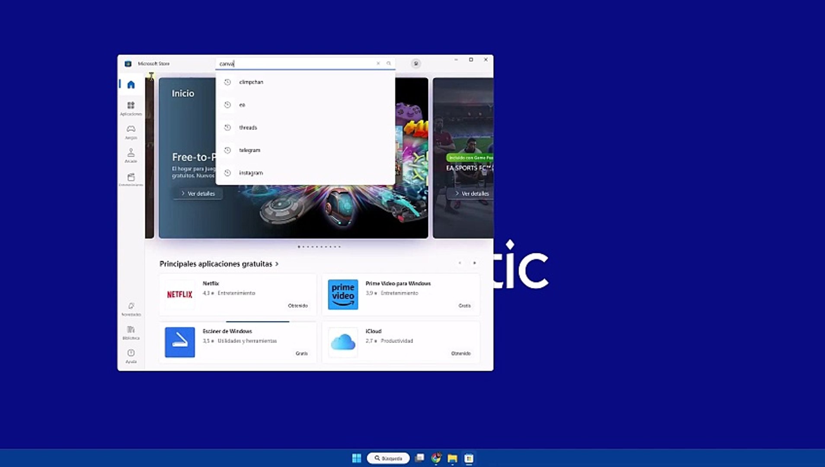
Task: Expand 'Principales aplicaciones gratuitas' with the chevron
Action: (276, 264)
